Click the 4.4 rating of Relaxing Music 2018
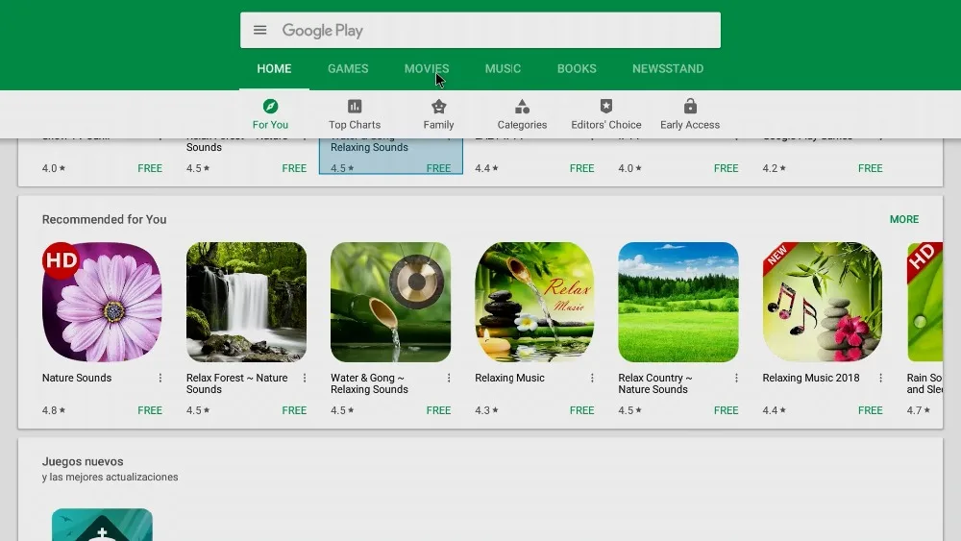The width and height of the screenshot is (961, 541). tap(774, 410)
